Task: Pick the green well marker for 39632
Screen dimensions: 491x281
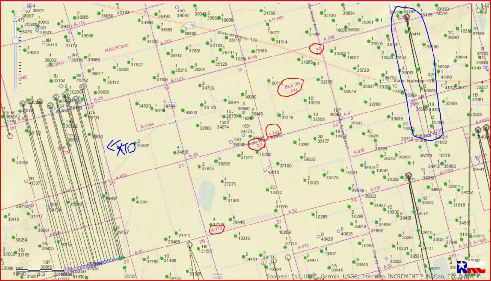Action: coord(301,157)
